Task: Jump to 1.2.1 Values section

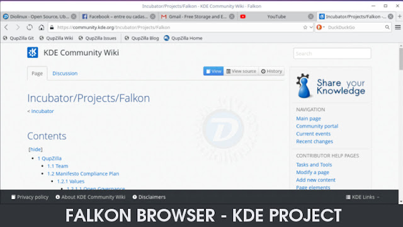Action: pos(71,182)
